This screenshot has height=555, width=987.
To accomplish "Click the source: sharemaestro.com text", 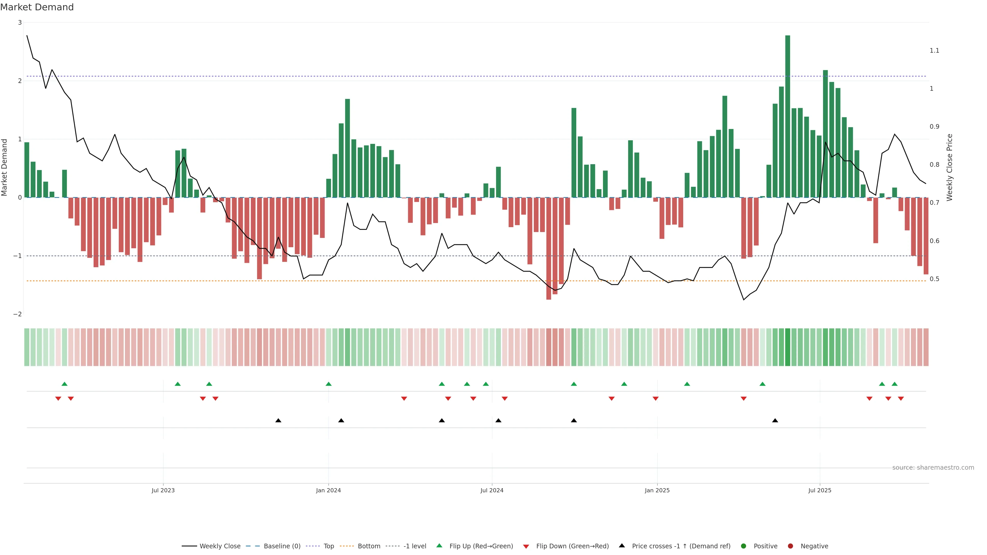I will pyautogui.click(x=933, y=468).
